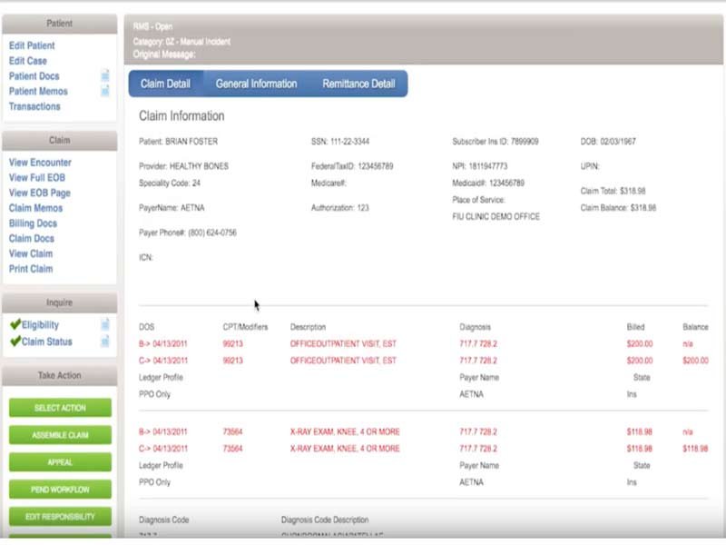Click green checkmark beside Eligibility

(15, 323)
